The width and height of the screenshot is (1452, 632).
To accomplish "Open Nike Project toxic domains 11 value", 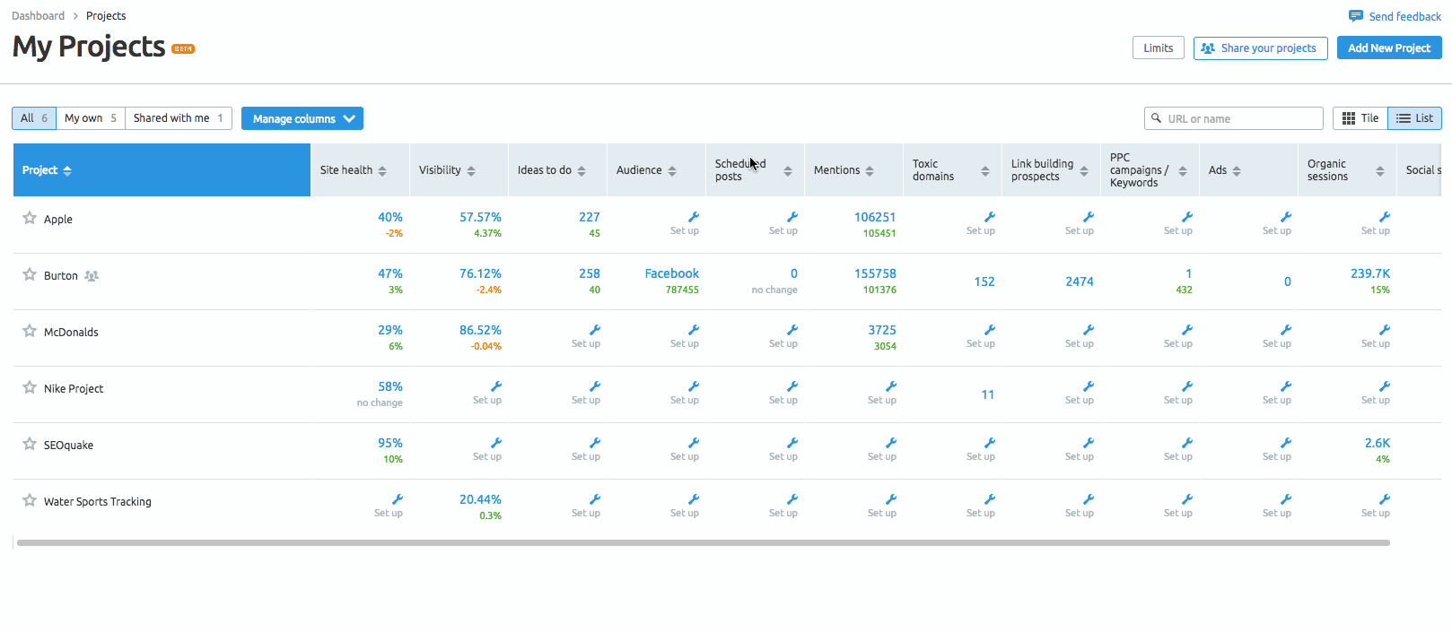I will pyautogui.click(x=988, y=394).
